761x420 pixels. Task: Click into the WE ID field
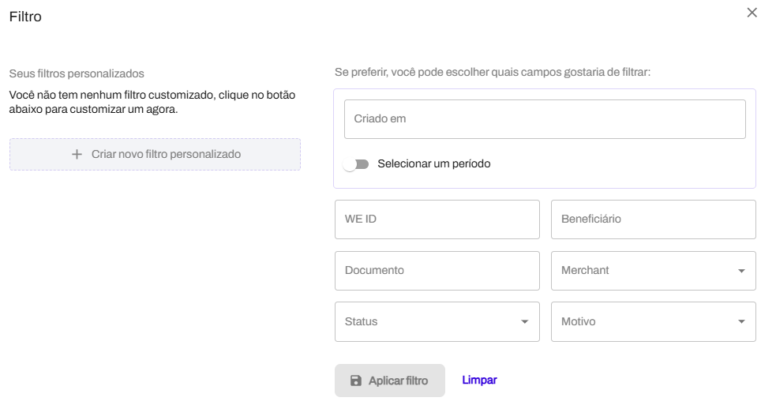(437, 219)
